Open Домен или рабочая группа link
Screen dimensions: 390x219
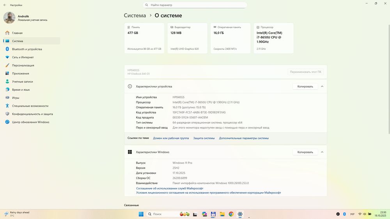(171, 138)
